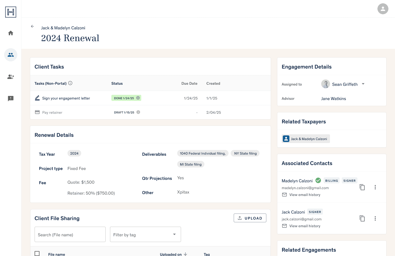Open the Clients people icon in sidebar

point(11,55)
